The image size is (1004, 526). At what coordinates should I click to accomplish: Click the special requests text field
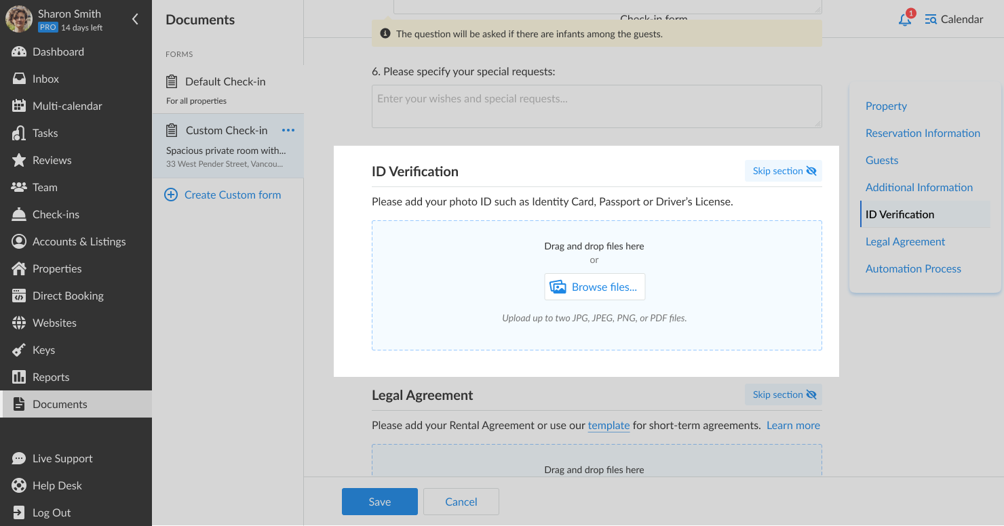596,106
